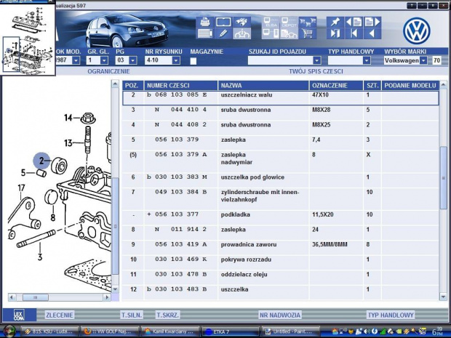Click the POZ. column header
The height and width of the screenshot is (338, 451).
click(133, 85)
